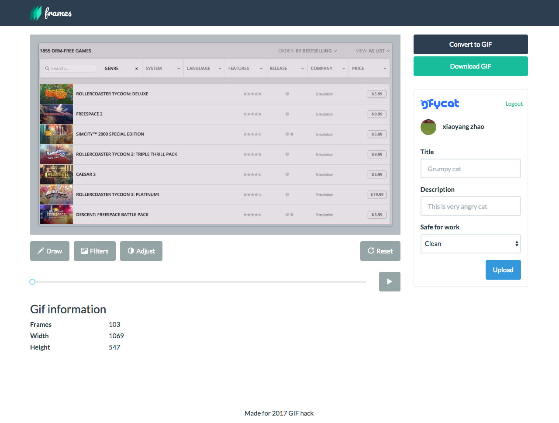Click the Width value 1069

[x=116, y=336]
